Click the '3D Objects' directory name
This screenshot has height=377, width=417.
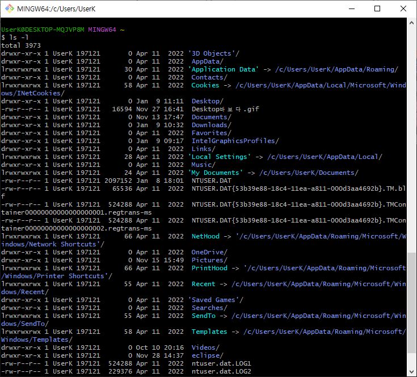click(x=212, y=53)
